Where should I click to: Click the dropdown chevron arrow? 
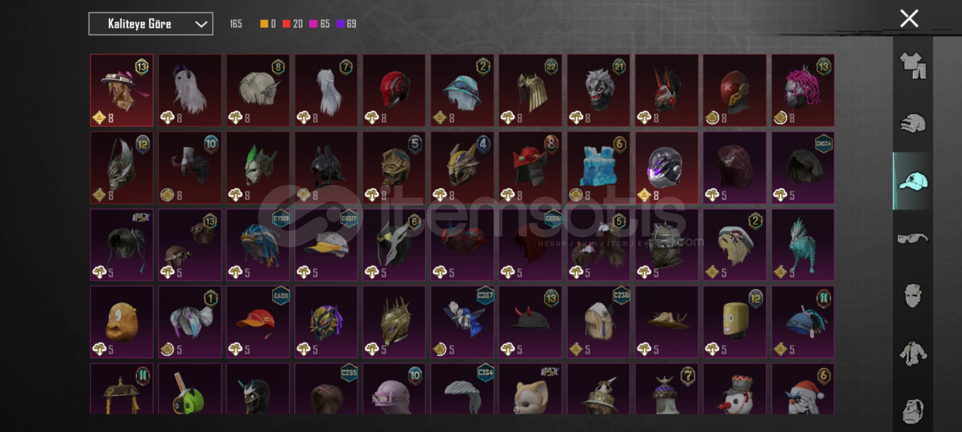201,24
